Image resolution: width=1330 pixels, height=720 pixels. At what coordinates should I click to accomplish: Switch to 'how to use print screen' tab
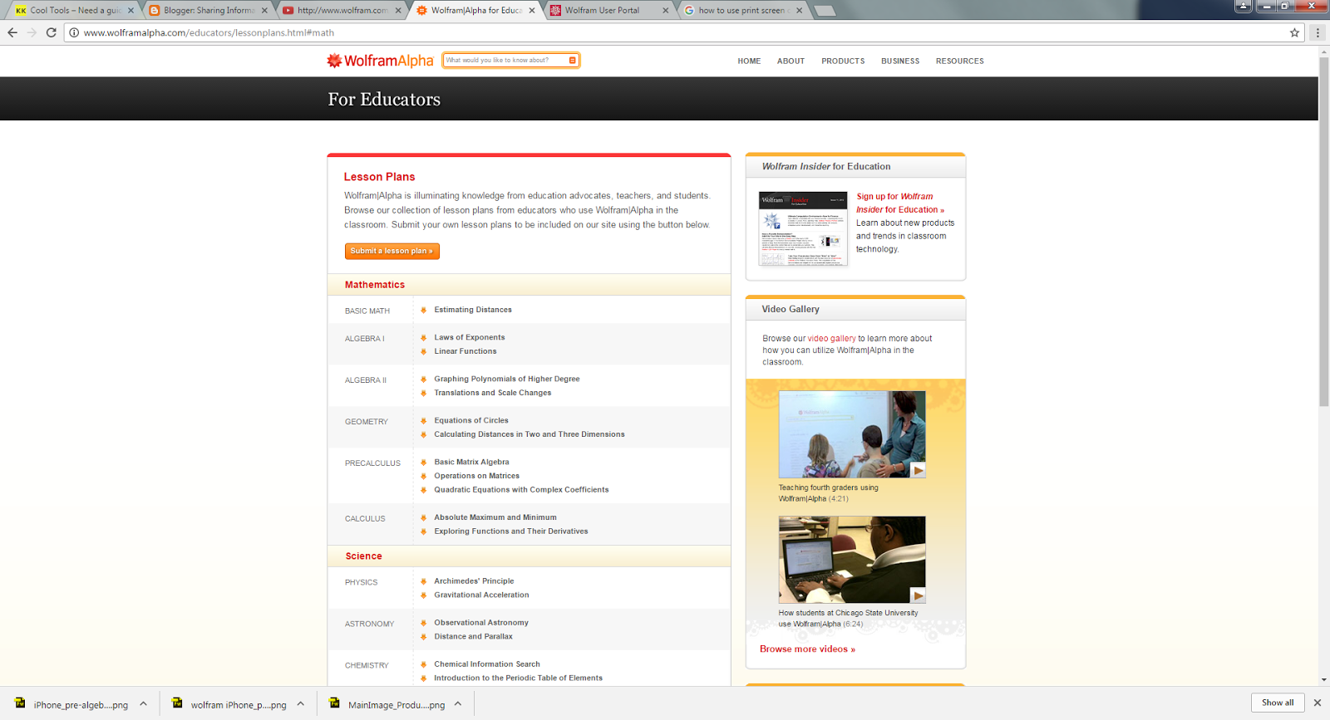pos(742,11)
